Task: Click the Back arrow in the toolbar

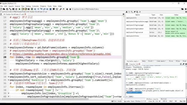Action: [x=67, y=9]
